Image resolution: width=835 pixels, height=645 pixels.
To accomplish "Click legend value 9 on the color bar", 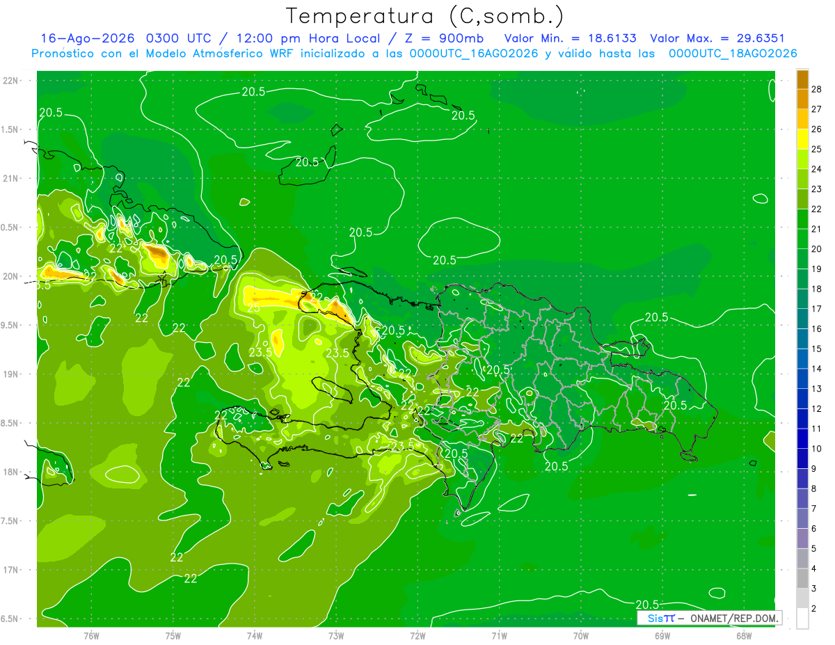I will point(815,469).
